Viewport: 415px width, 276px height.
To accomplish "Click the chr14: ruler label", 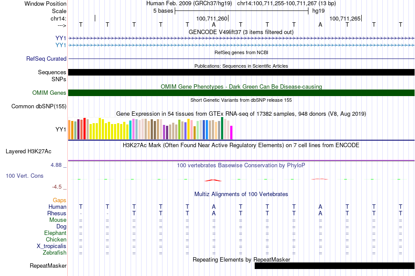I will [59, 18].
